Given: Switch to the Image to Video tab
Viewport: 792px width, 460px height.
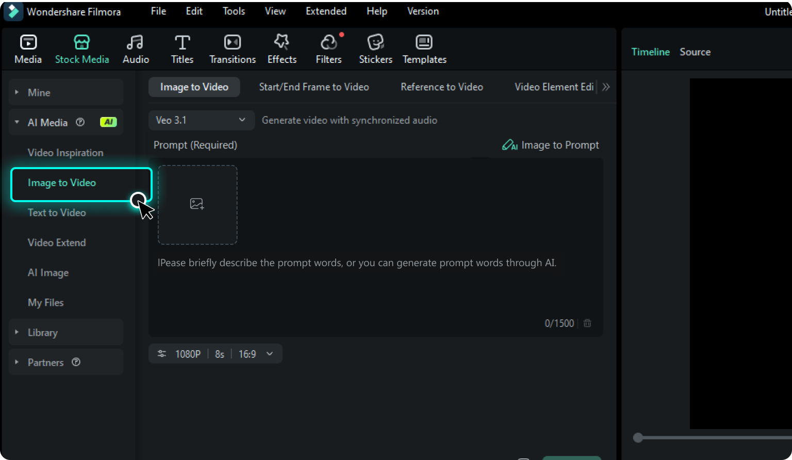Looking at the screenshot, I should pyautogui.click(x=194, y=87).
